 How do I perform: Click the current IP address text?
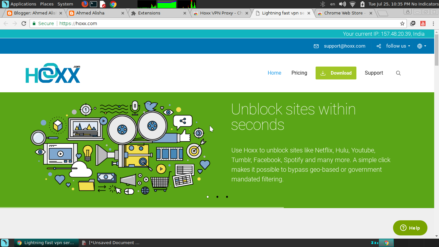point(384,34)
